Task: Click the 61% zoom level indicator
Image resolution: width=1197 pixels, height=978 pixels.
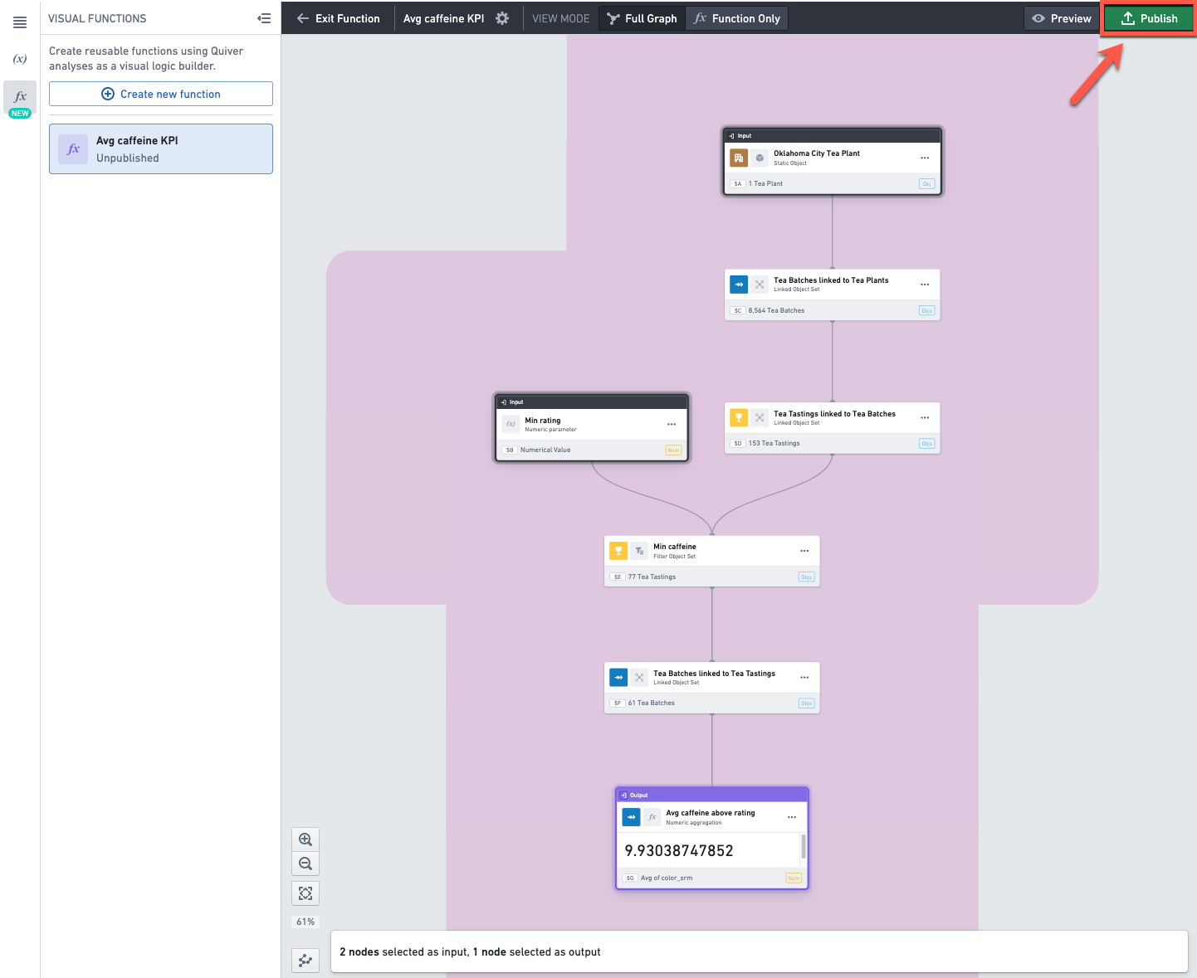Action: [305, 922]
